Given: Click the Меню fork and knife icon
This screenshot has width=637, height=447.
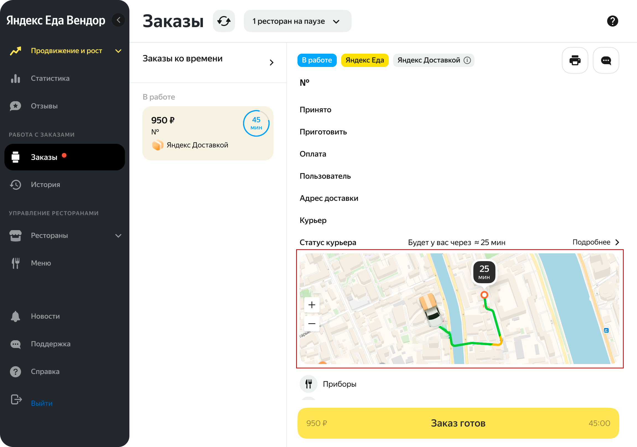Looking at the screenshot, I should coord(15,263).
